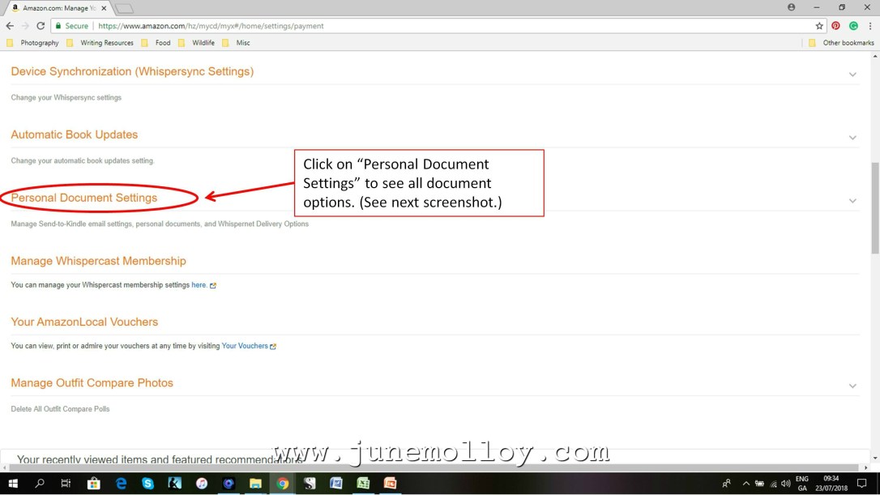Go back to the previous page
Screen dimensions: 880x495
[x=10, y=26]
